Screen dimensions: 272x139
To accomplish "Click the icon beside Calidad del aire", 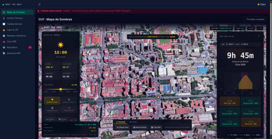I will coord(4,24).
